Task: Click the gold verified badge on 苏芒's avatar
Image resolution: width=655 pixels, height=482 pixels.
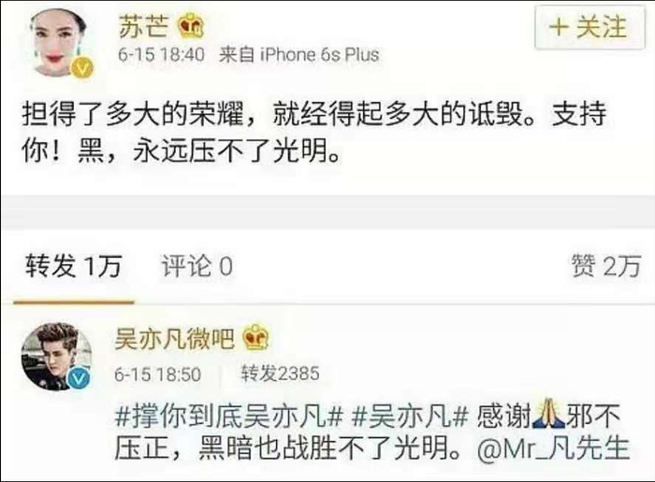Action: pyautogui.click(x=83, y=66)
